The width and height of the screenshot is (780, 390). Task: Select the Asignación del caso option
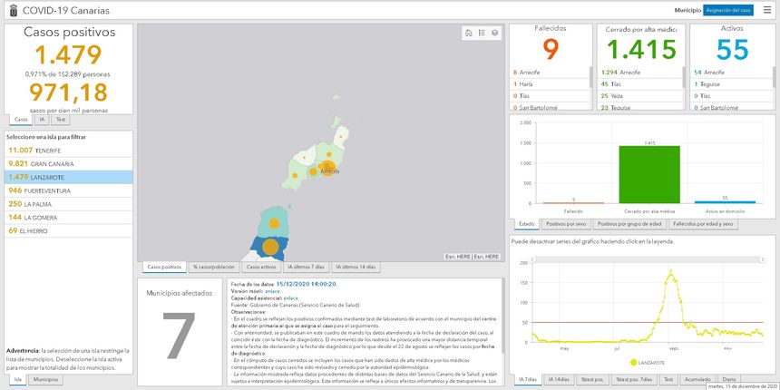728,10
